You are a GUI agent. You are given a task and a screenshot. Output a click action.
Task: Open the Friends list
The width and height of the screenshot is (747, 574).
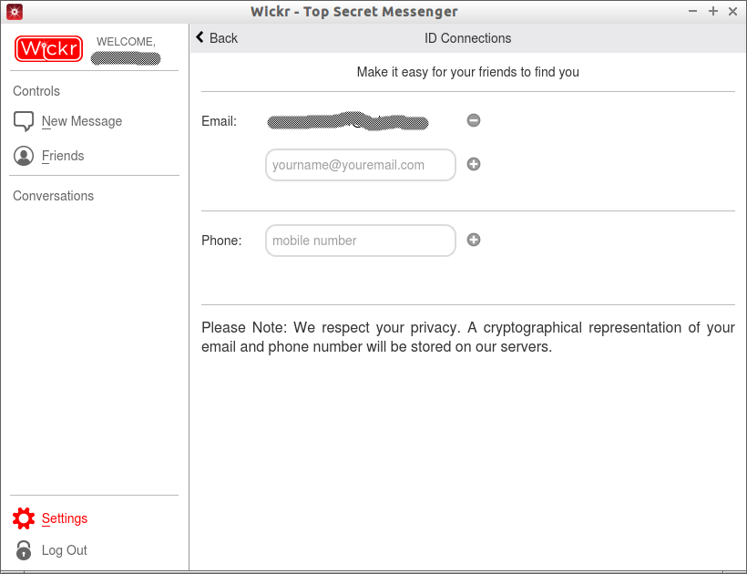[63, 156]
